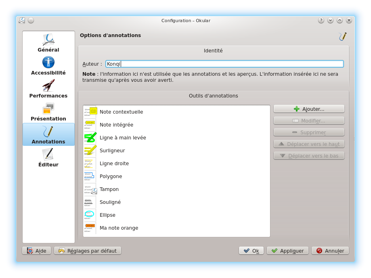Open the Présentation settings page
This screenshot has height=278, width=371.
coord(48,112)
